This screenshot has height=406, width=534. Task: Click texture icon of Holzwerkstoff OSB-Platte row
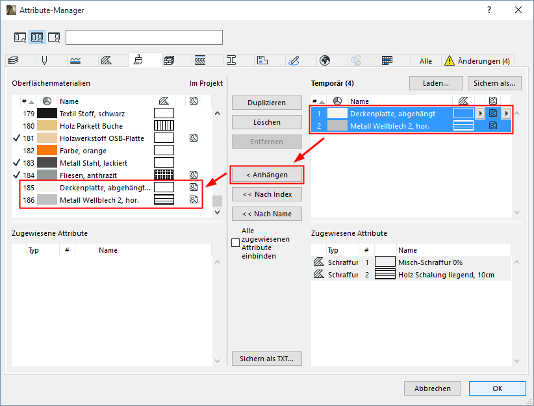tap(194, 138)
